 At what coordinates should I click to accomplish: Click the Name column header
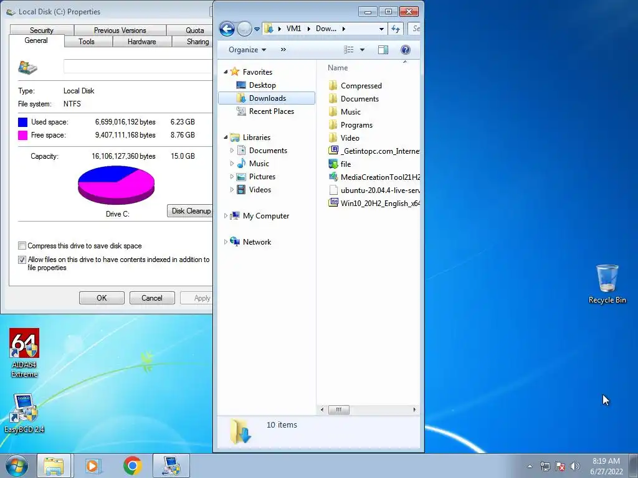click(x=338, y=68)
